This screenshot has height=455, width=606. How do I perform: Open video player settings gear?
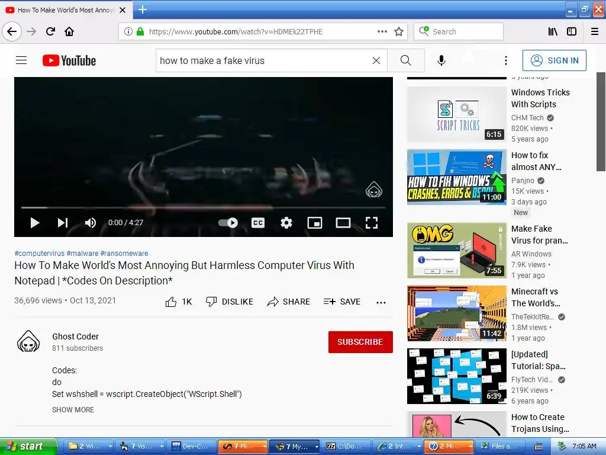click(286, 223)
